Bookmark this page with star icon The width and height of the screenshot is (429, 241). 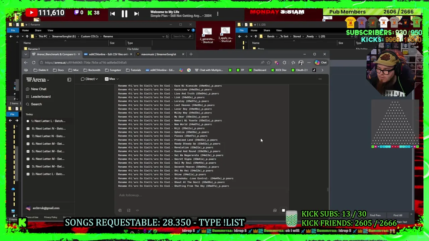[x=268, y=63]
